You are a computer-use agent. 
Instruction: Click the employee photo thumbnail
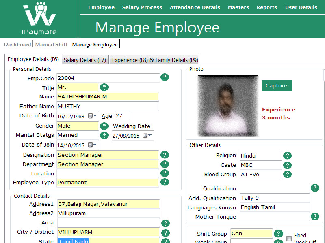227,106
